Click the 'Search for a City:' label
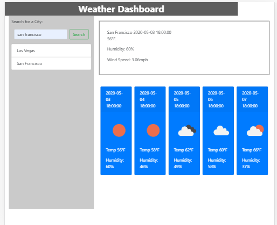 (27, 21)
